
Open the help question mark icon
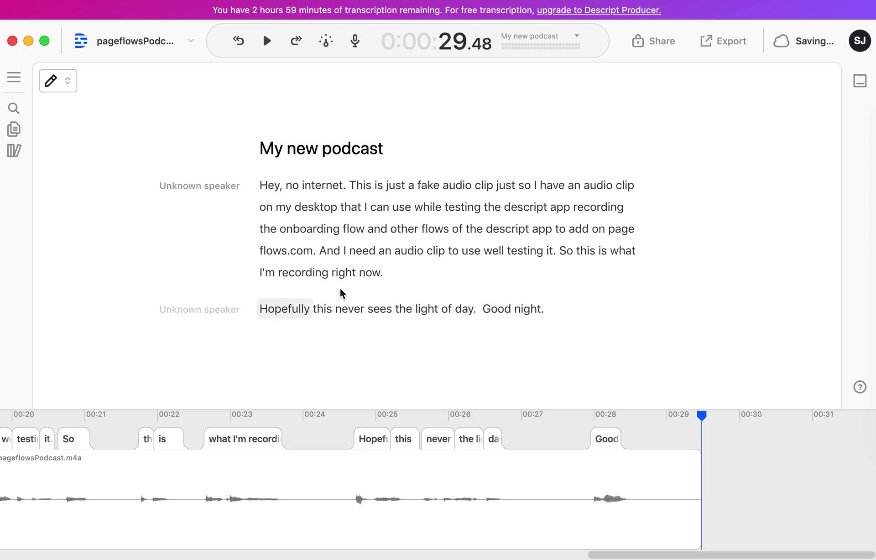click(860, 387)
